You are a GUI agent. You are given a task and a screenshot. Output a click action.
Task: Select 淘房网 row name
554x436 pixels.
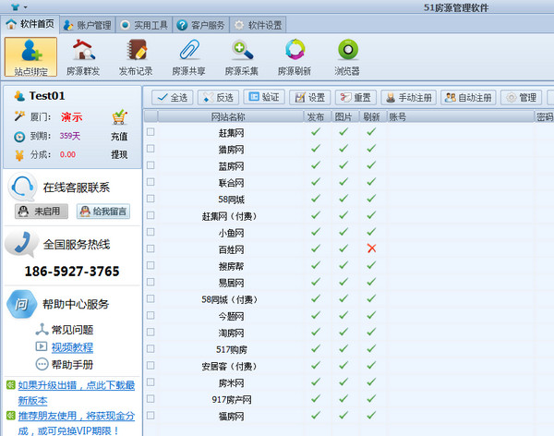point(231,333)
